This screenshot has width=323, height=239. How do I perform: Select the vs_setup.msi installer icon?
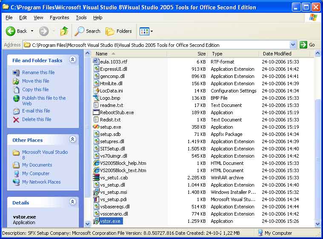96,192
